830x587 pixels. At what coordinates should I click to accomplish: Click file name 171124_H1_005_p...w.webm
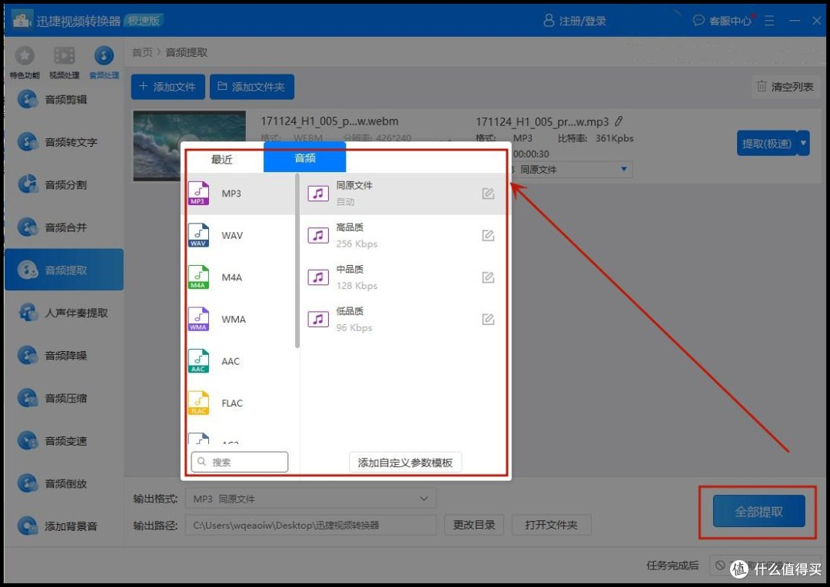click(329, 121)
